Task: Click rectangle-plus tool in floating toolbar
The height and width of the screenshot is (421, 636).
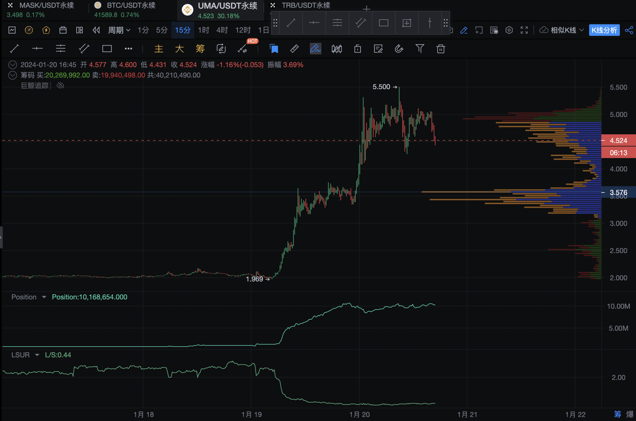Action: 407,23
